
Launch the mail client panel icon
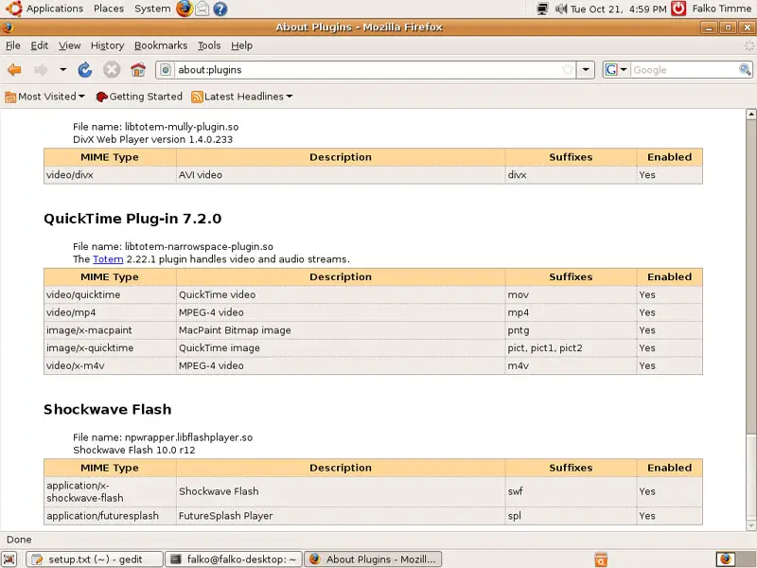(202, 9)
